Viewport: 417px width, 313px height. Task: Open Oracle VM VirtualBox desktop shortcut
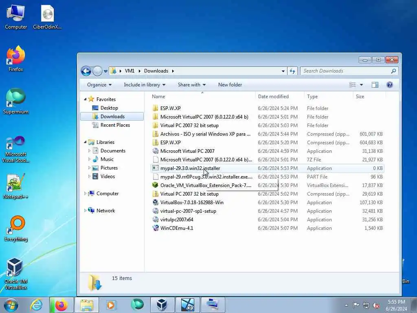(x=16, y=274)
